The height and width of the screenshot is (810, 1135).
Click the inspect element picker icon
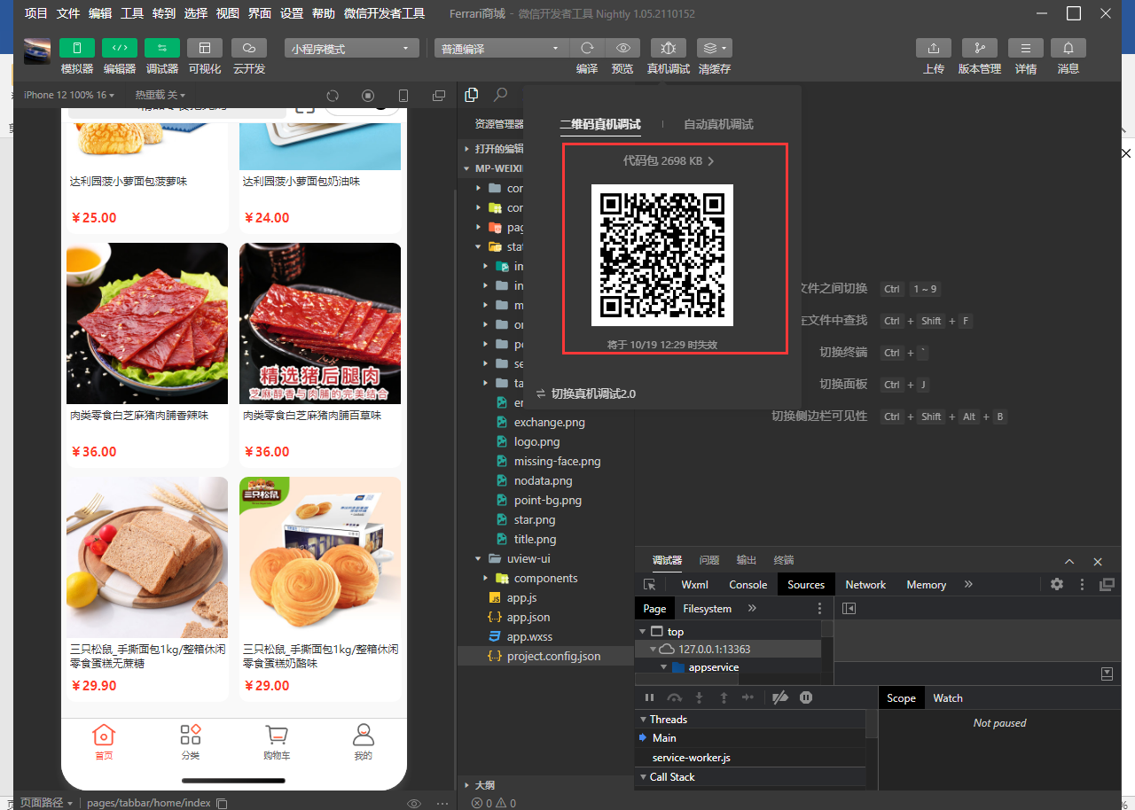pos(650,585)
